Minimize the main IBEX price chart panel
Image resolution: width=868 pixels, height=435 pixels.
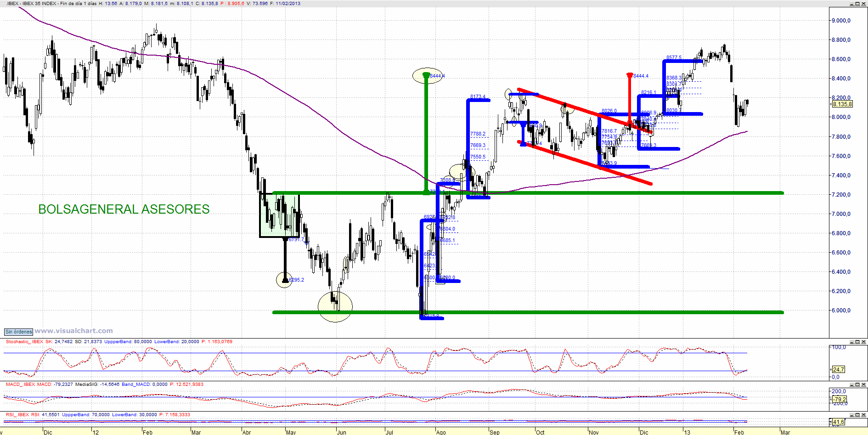pyautogui.click(x=851, y=4)
